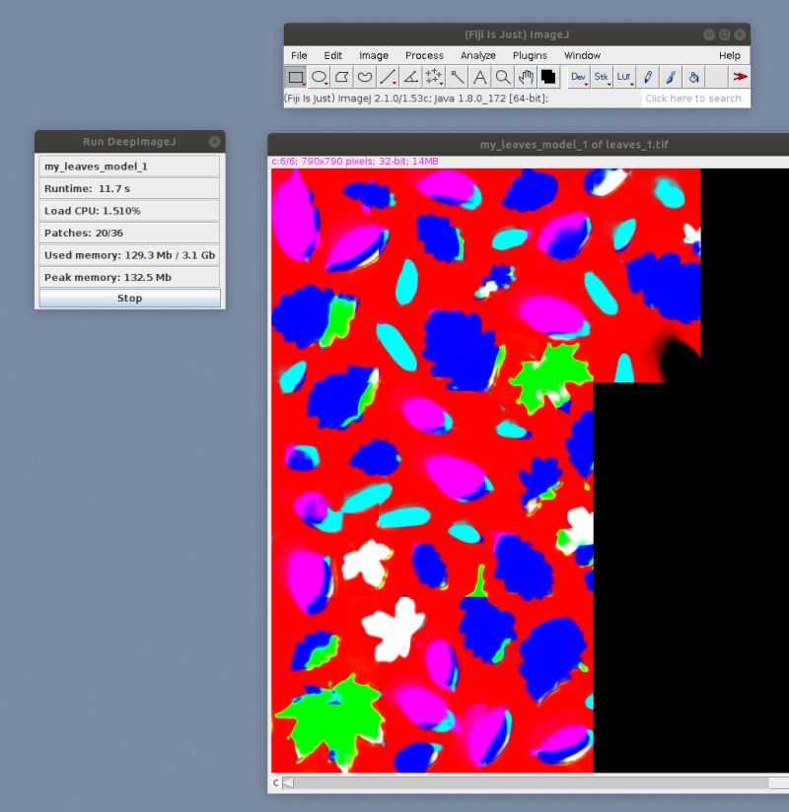Open the Analyze menu
The width and height of the screenshot is (789, 812).
(x=478, y=55)
